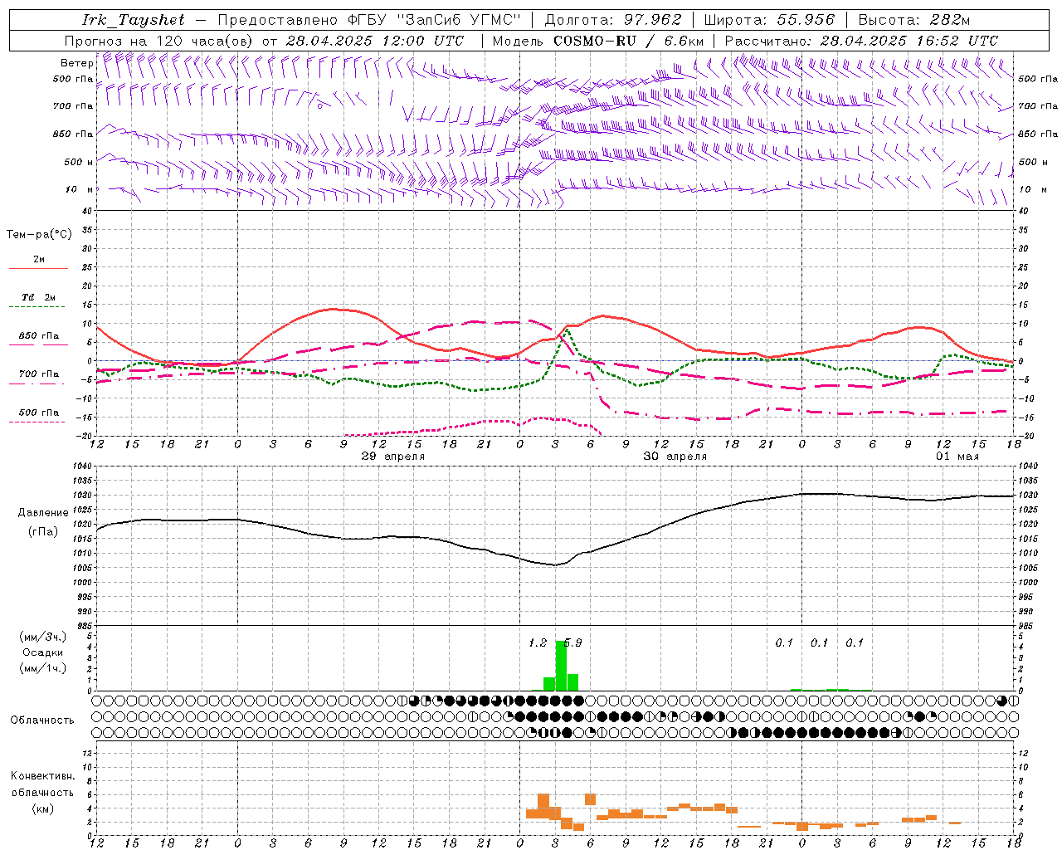Click "Рассчитано: 28.04.2025 16:52 UTC" text

point(861,41)
